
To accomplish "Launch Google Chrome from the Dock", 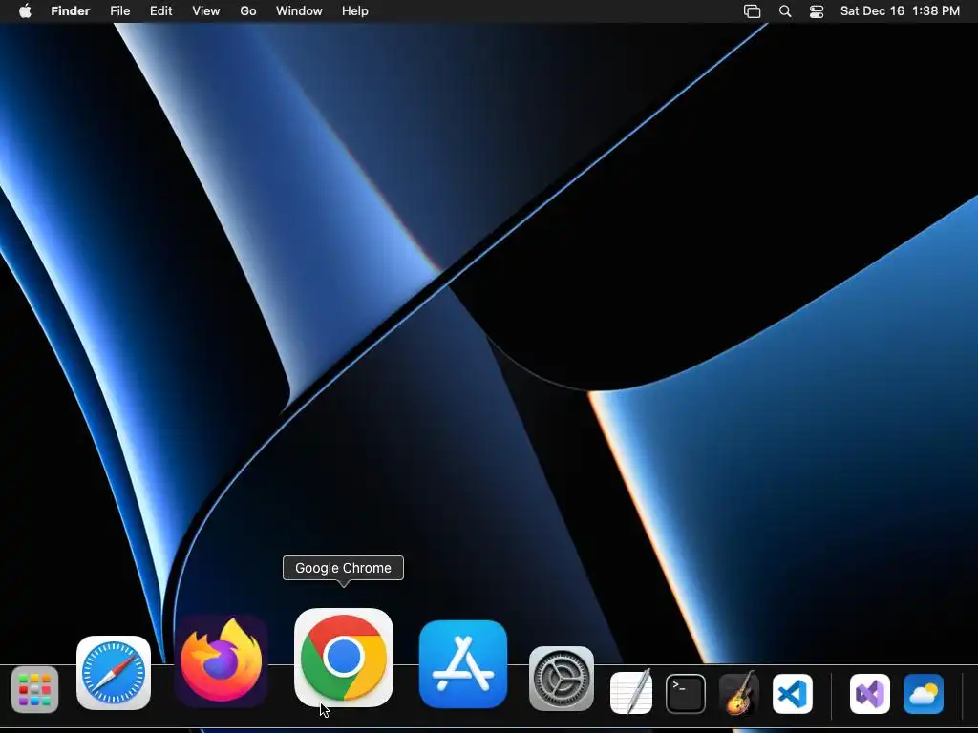I will pos(344,658).
